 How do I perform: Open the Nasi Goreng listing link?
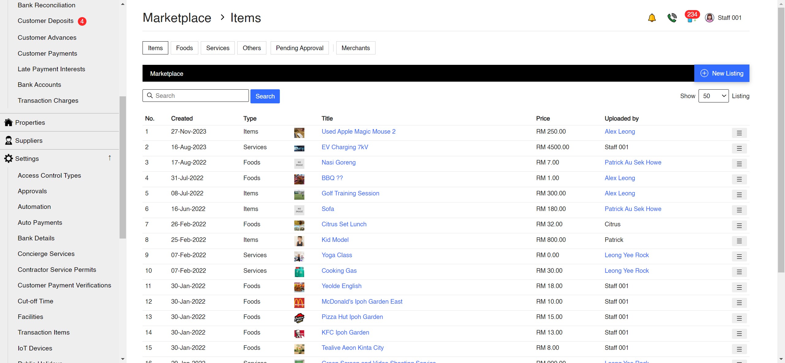click(338, 162)
